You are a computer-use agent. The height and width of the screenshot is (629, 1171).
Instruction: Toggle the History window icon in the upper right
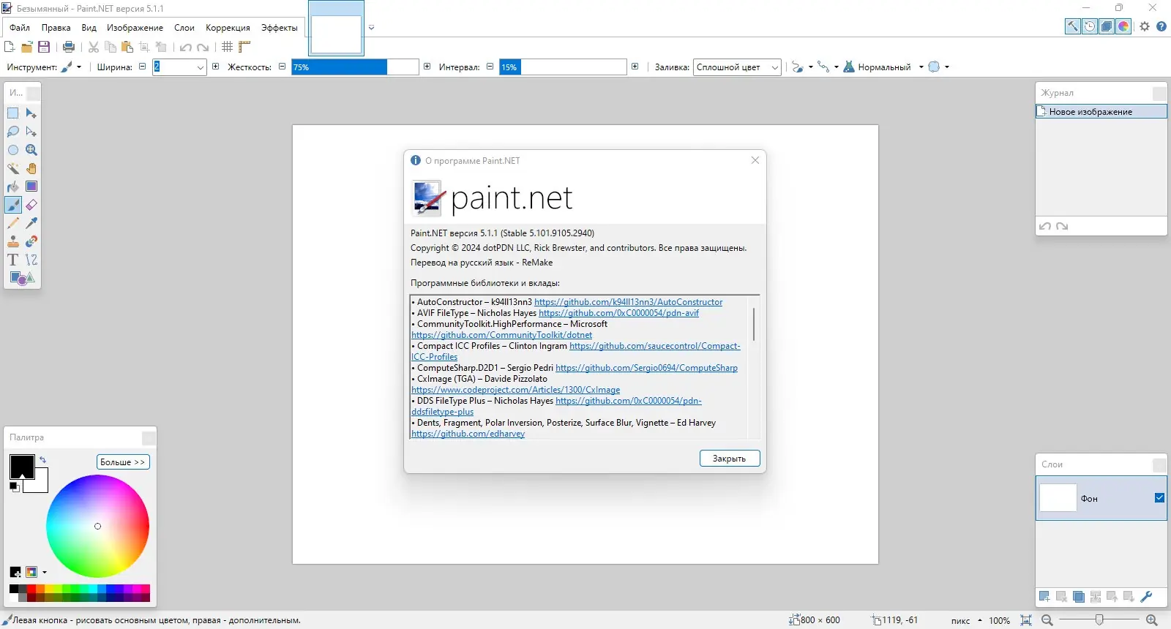point(1090,26)
